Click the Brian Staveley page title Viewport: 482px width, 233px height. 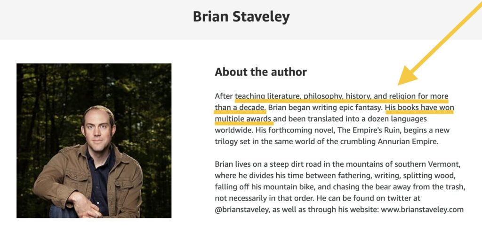tap(241, 17)
